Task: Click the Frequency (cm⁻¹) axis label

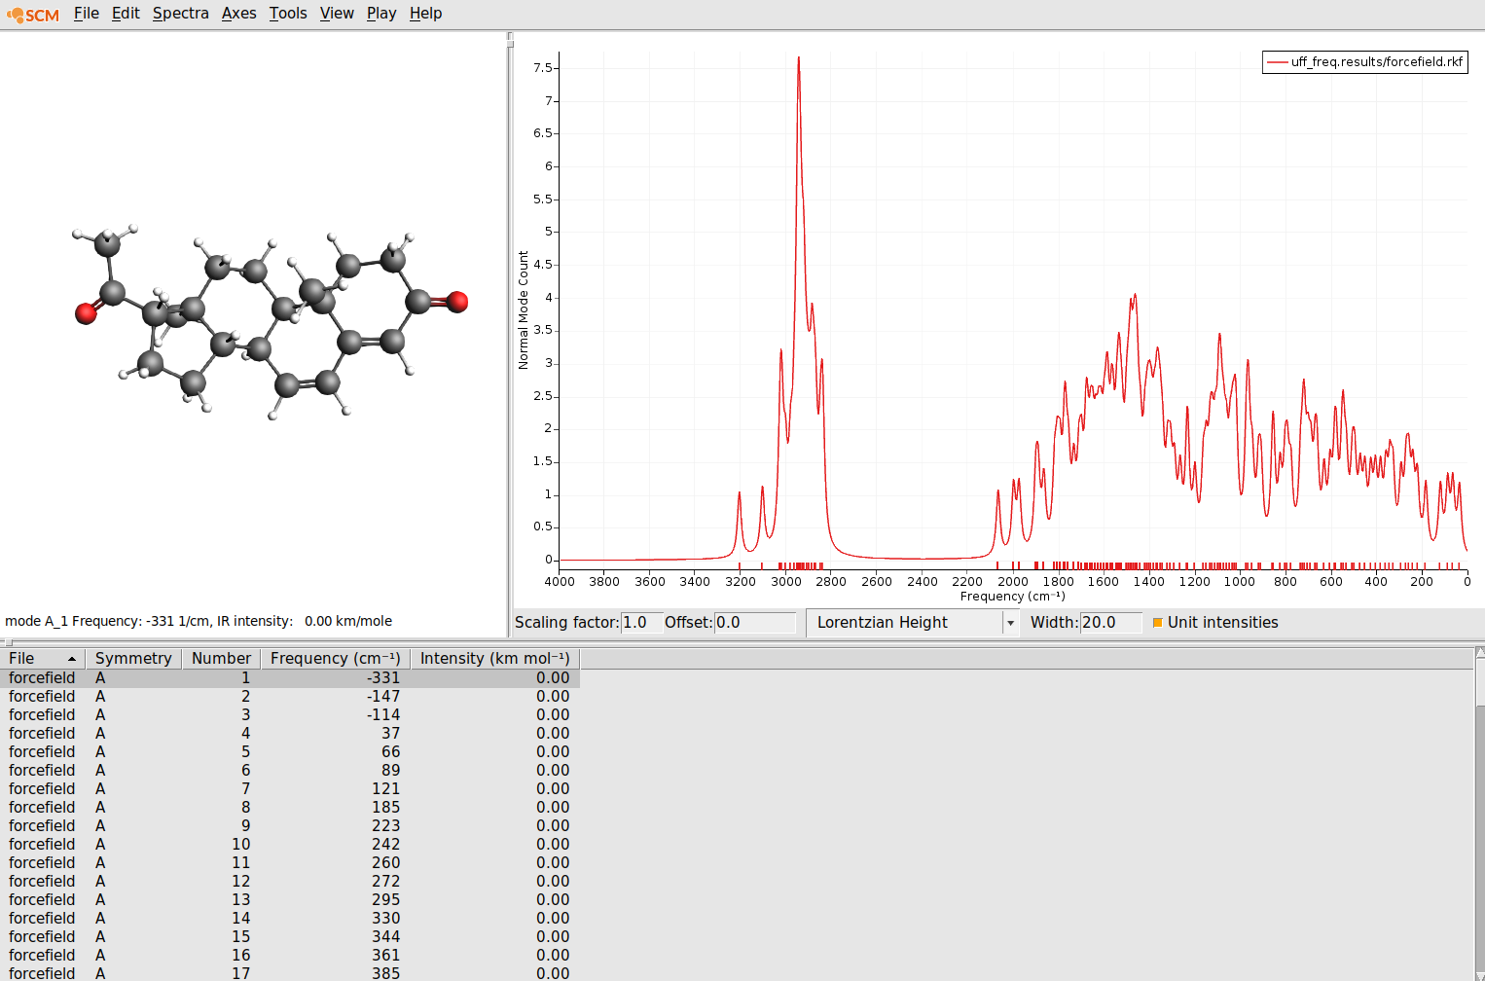Action: pyautogui.click(x=1012, y=597)
